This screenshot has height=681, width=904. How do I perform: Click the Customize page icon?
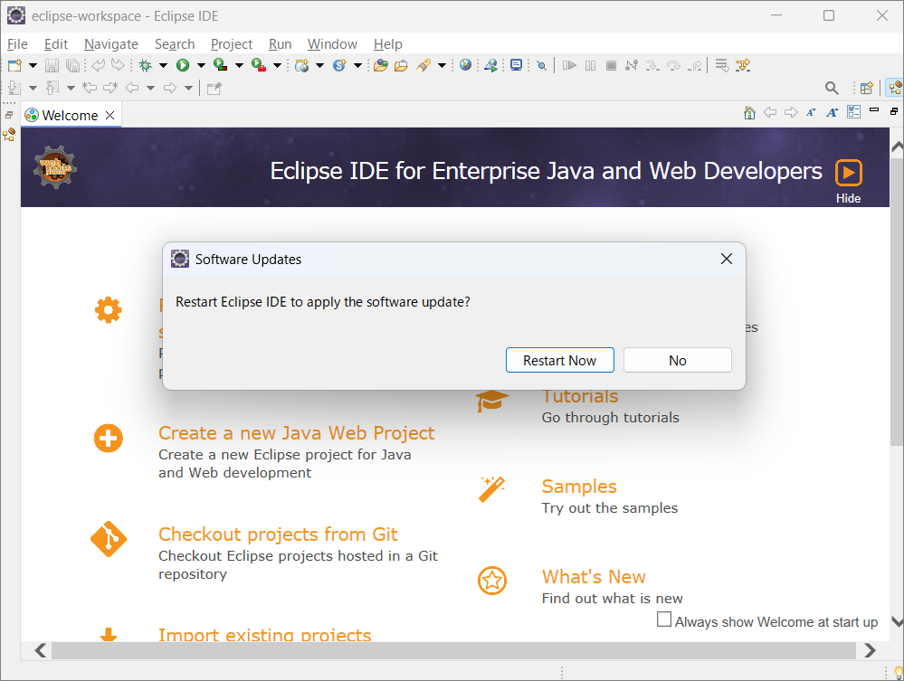pyautogui.click(x=854, y=112)
